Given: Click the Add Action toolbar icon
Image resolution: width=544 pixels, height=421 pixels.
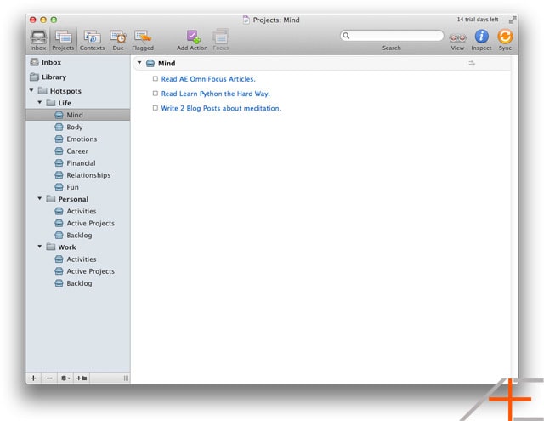Looking at the screenshot, I should pos(193,37).
